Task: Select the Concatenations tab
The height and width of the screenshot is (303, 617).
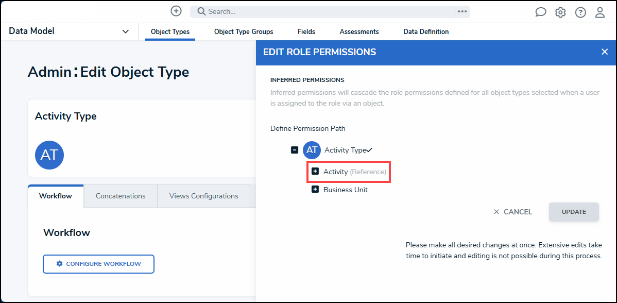Action: pyautogui.click(x=121, y=196)
